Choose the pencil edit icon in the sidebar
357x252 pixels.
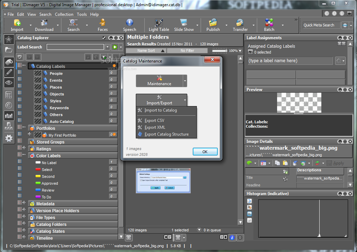(9, 72)
